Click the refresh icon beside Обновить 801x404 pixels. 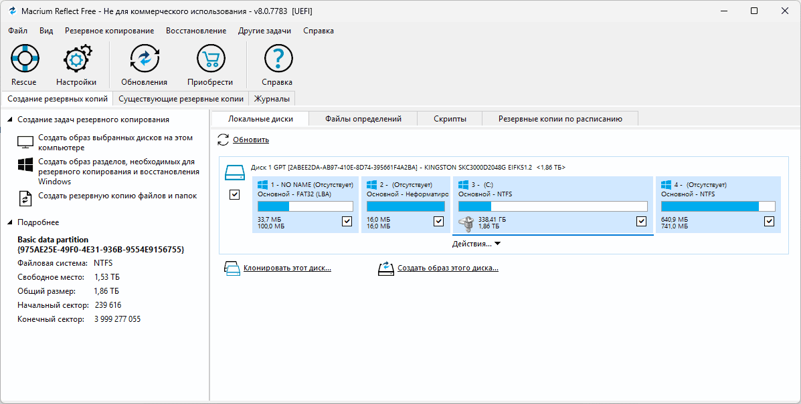point(224,140)
